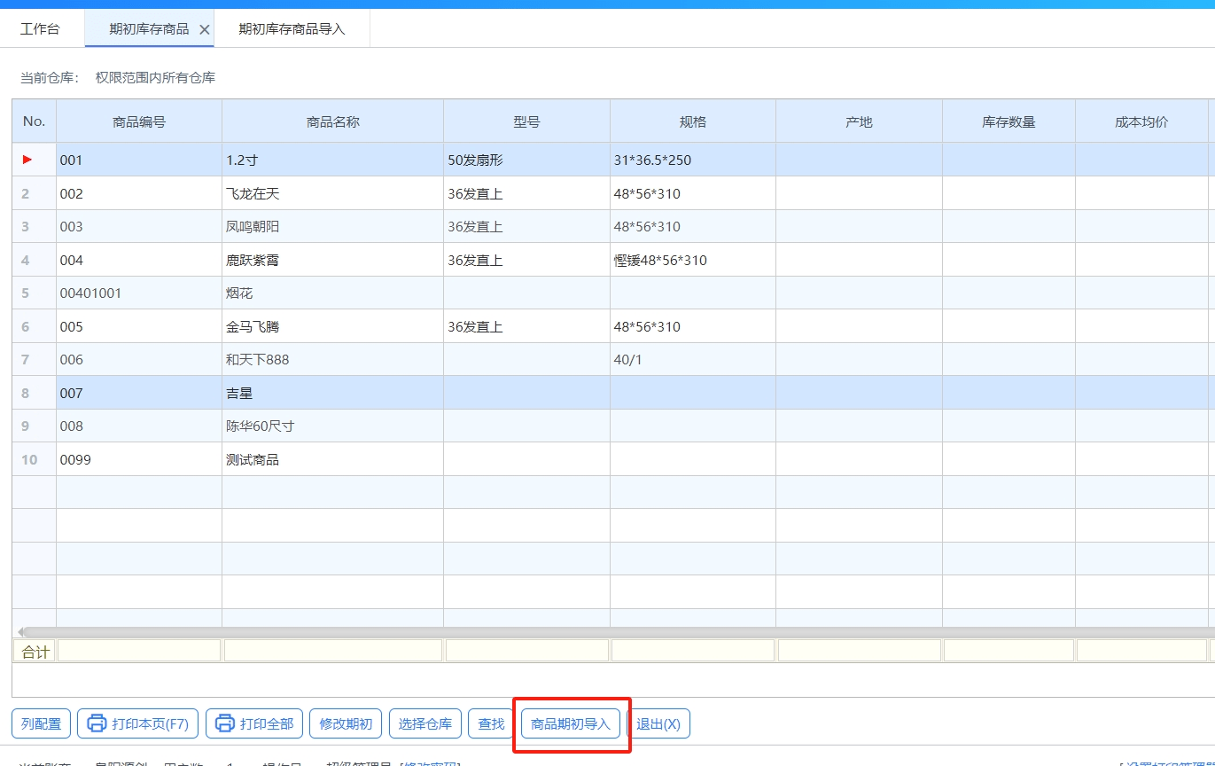Click 36发直上 in the 凤鸣朝阳 row

click(526, 226)
